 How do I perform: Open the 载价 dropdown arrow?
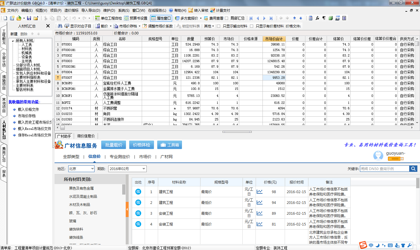point(111,26)
